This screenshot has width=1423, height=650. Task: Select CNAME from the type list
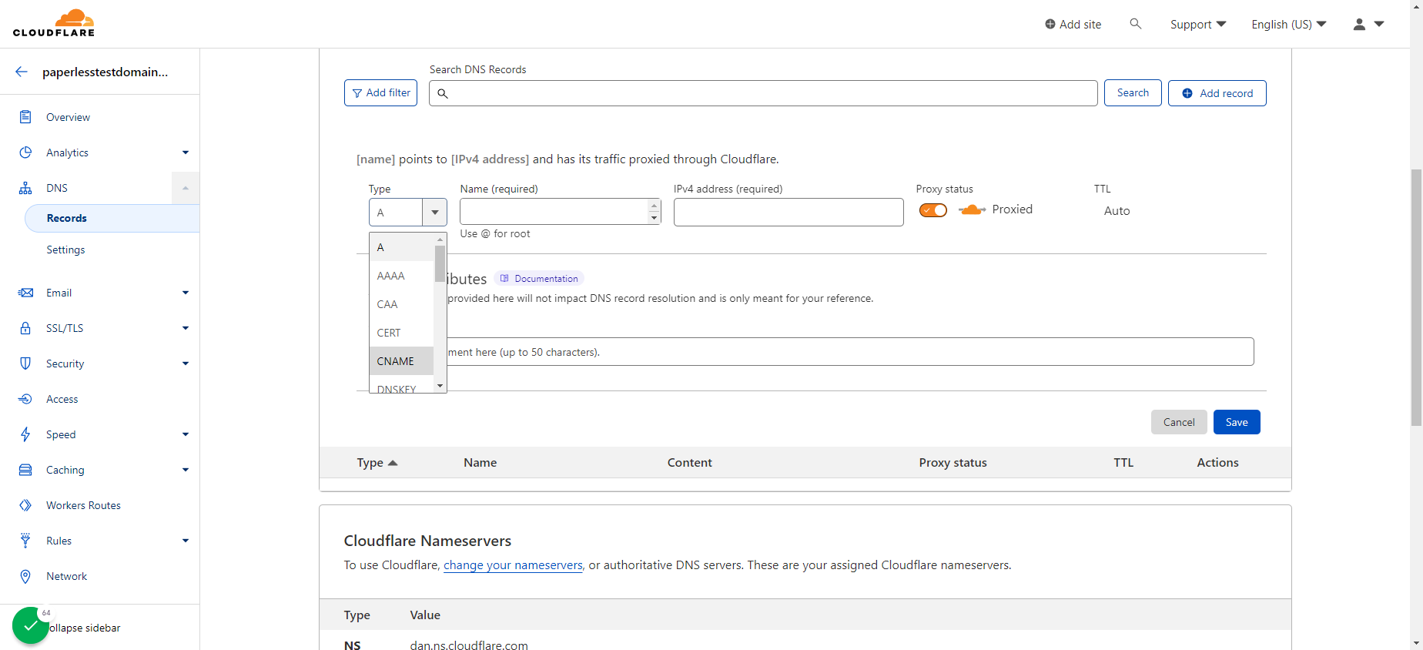click(401, 361)
